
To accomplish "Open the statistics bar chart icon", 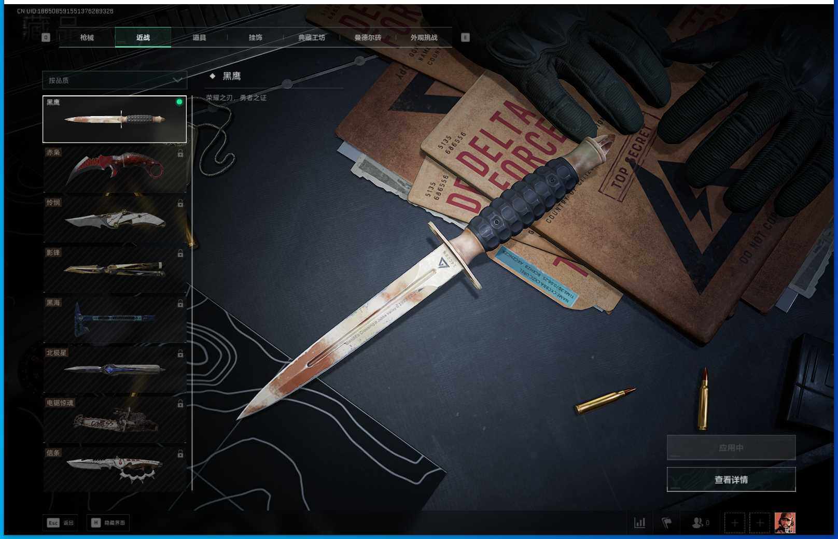I will click(640, 523).
